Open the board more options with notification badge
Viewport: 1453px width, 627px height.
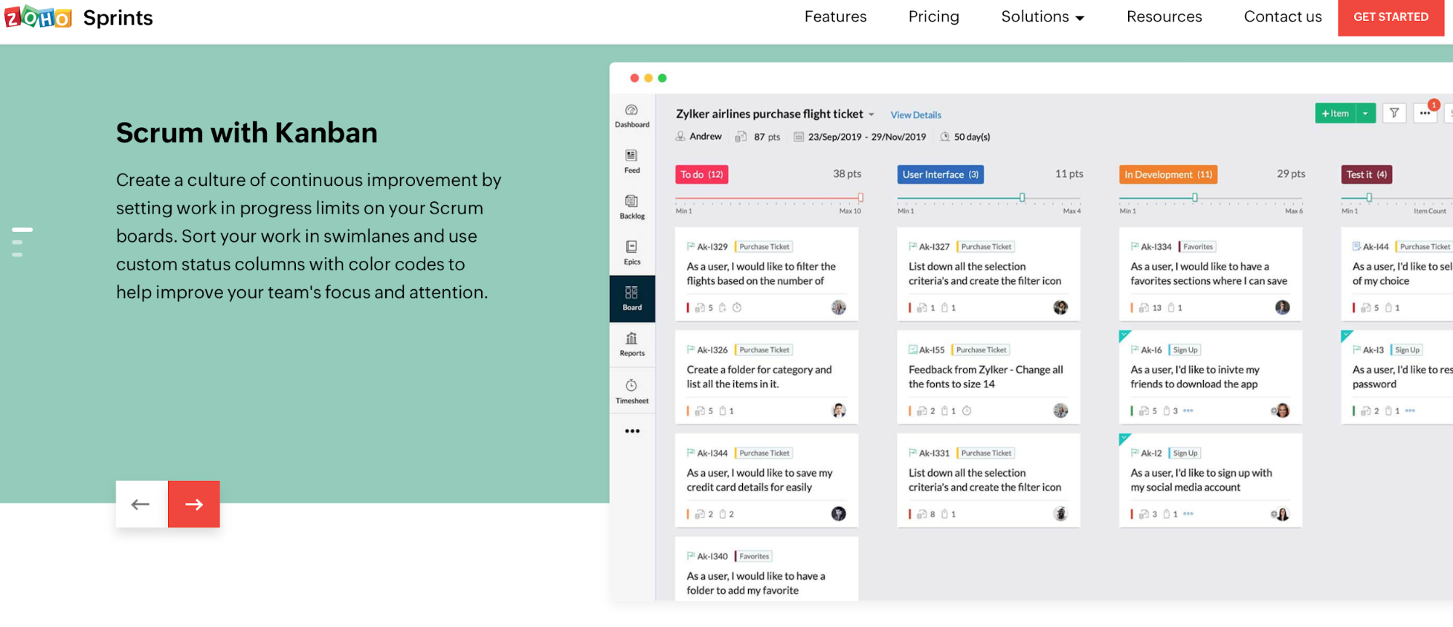click(x=1425, y=113)
